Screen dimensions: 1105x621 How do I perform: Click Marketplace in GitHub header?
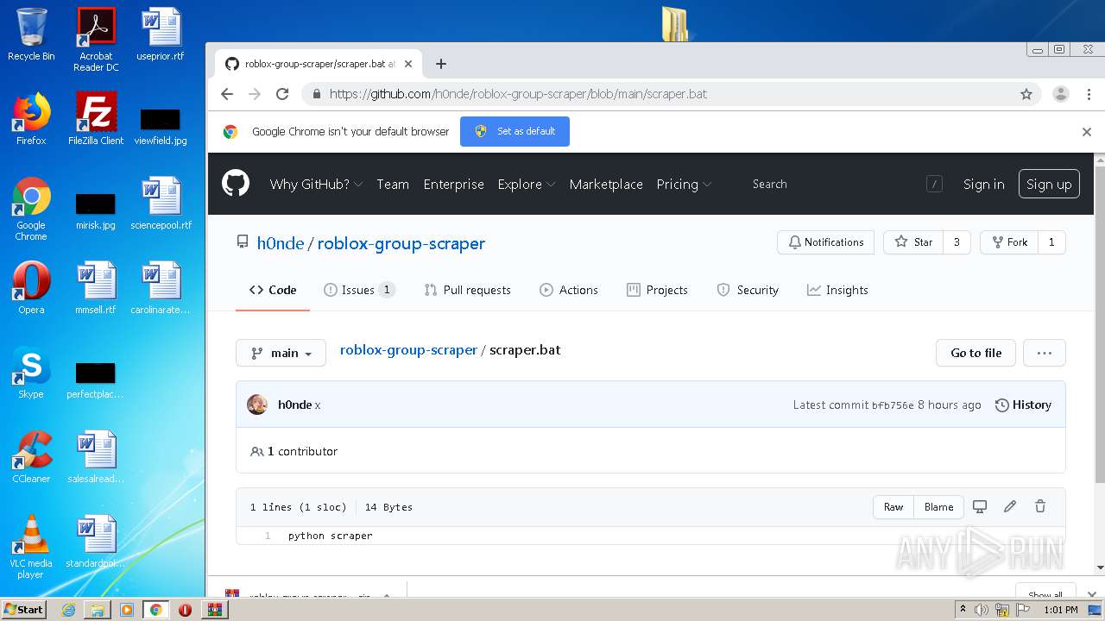click(606, 184)
